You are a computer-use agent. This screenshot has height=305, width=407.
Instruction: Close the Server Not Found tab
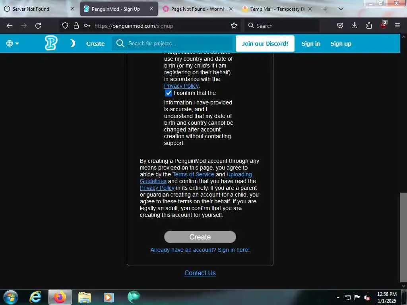[x=72, y=9]
